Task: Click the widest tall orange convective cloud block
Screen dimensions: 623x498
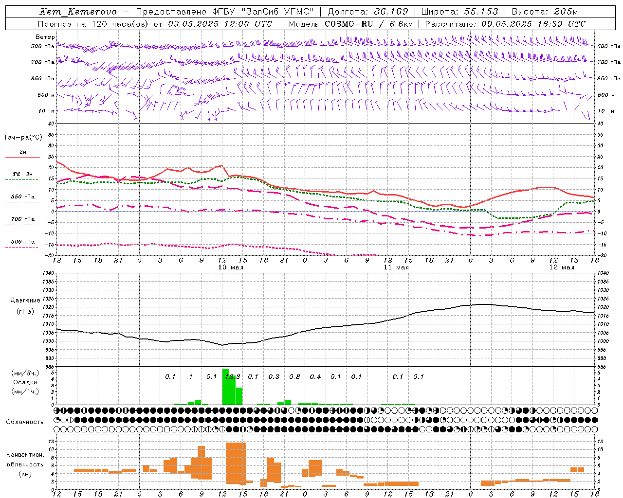Action: click(236, 463)
